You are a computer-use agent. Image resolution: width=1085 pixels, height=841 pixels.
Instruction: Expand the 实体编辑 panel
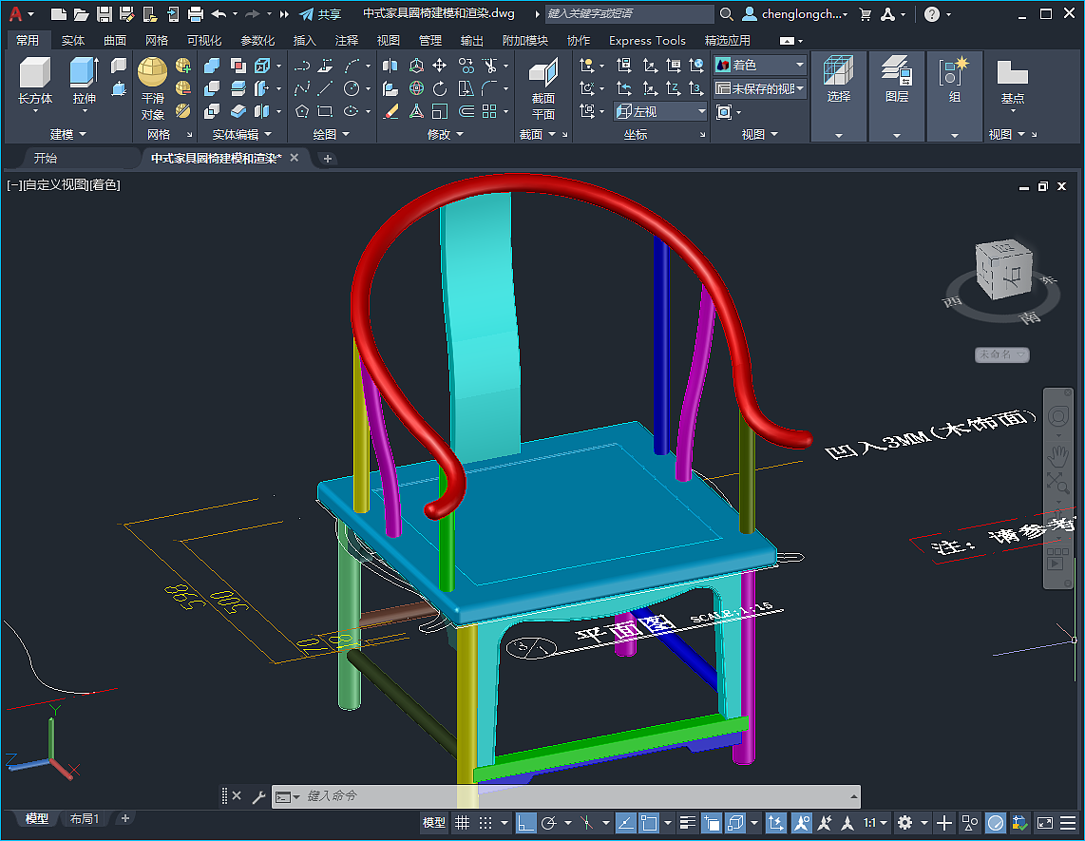click(x=241, y=134)
